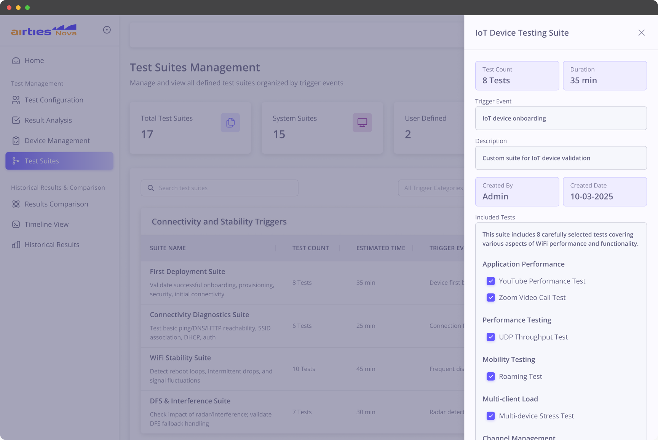
Task: Click the System Suites card
Action: [x=322, y=128]
